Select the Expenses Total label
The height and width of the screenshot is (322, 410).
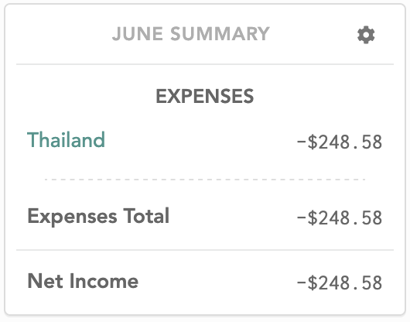click(x=98, y=216)
